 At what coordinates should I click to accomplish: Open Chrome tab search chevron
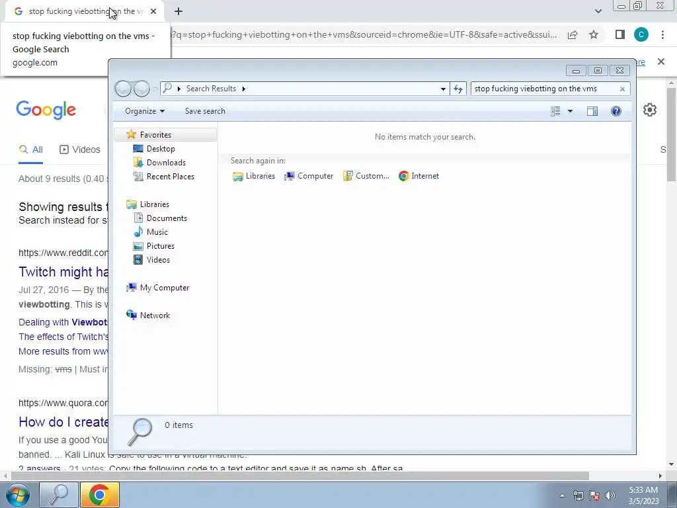(x=598, y=11)
